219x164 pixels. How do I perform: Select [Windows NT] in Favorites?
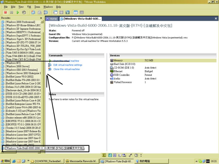pos(13,63)
